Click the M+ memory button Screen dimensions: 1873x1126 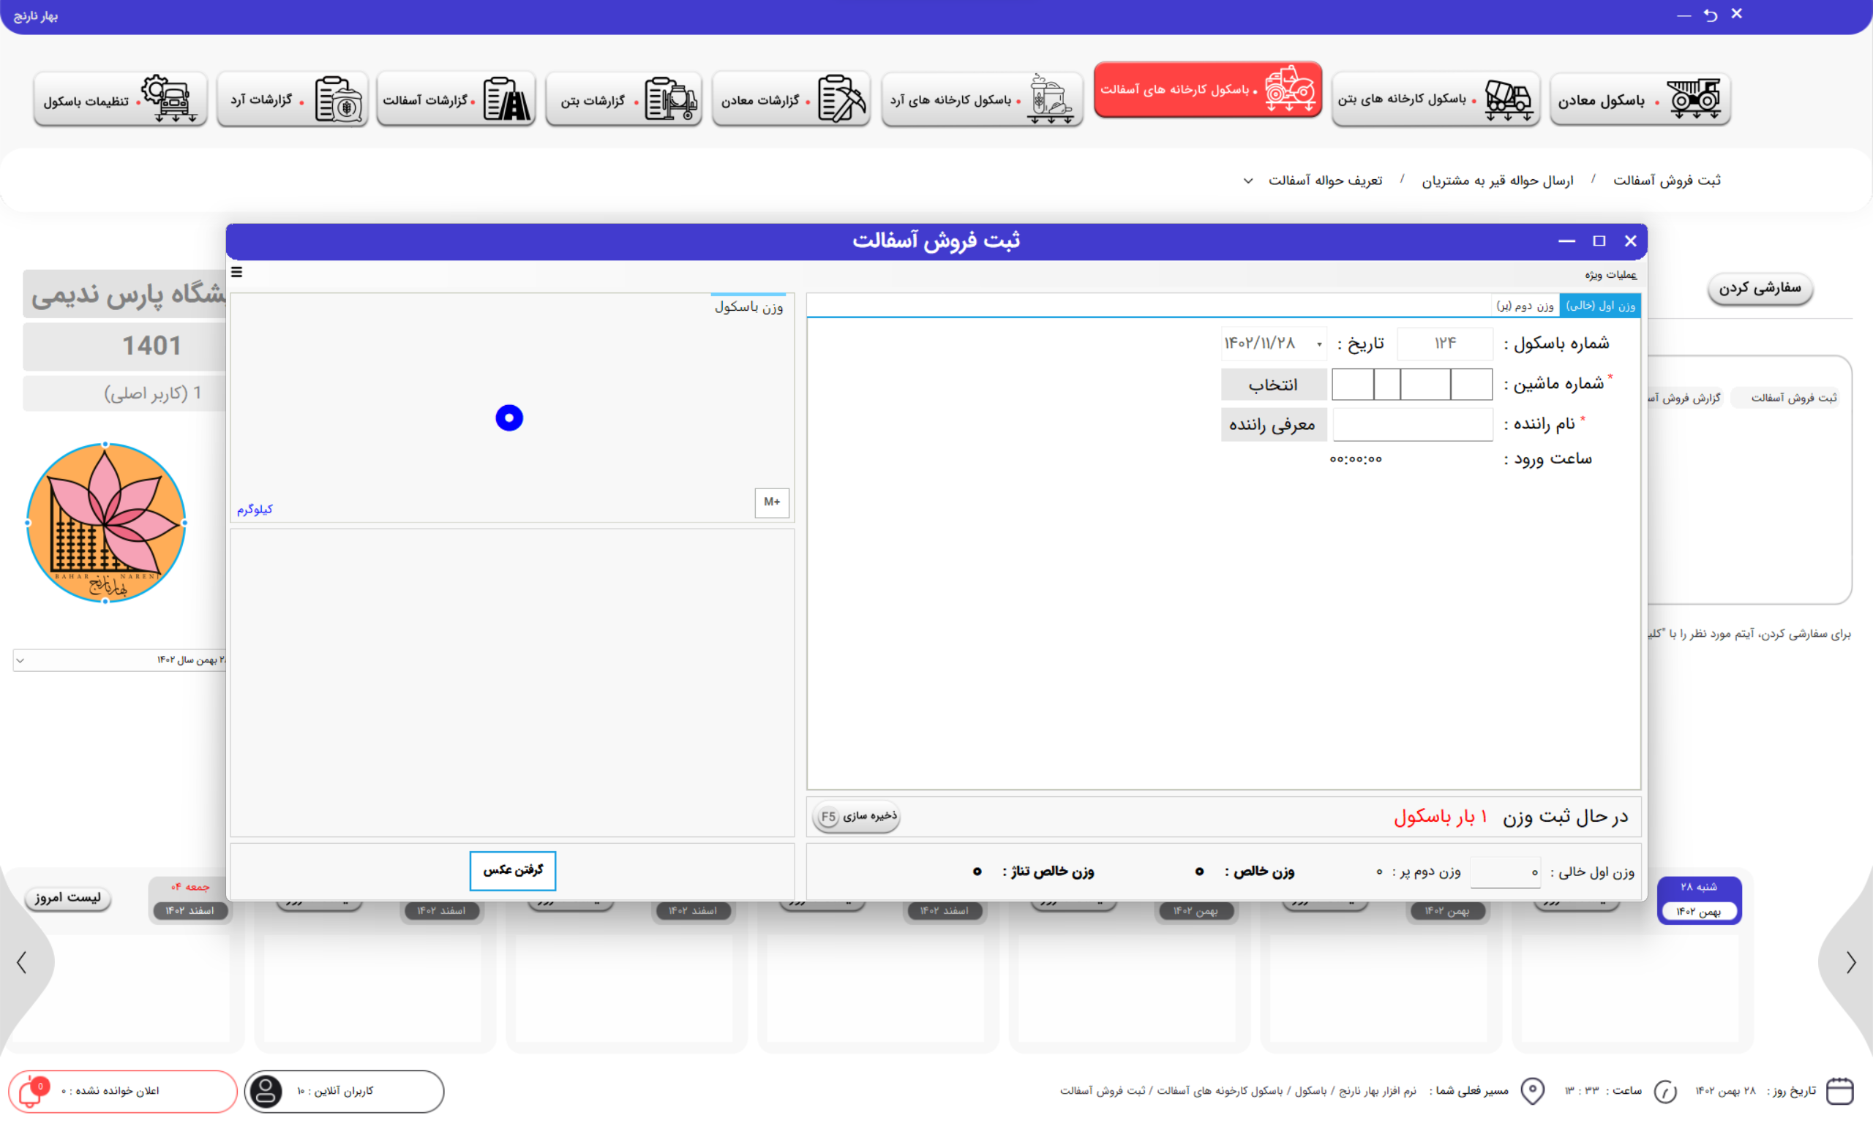(771, 502)
